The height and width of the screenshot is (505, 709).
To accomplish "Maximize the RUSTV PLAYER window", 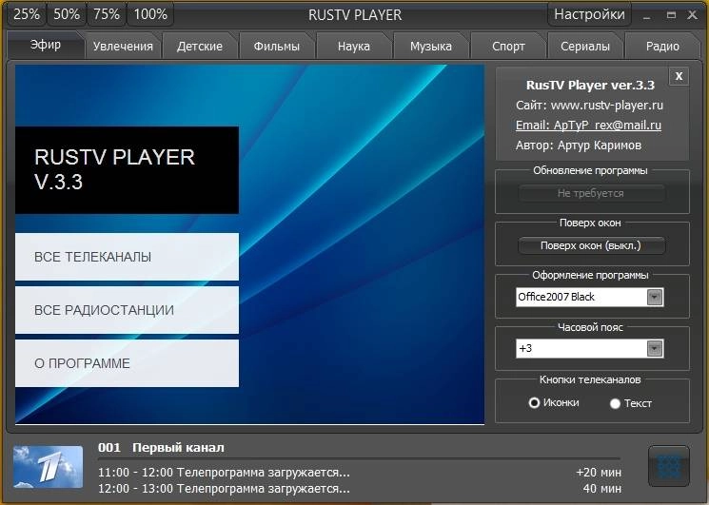I will (x=671, y=15).
